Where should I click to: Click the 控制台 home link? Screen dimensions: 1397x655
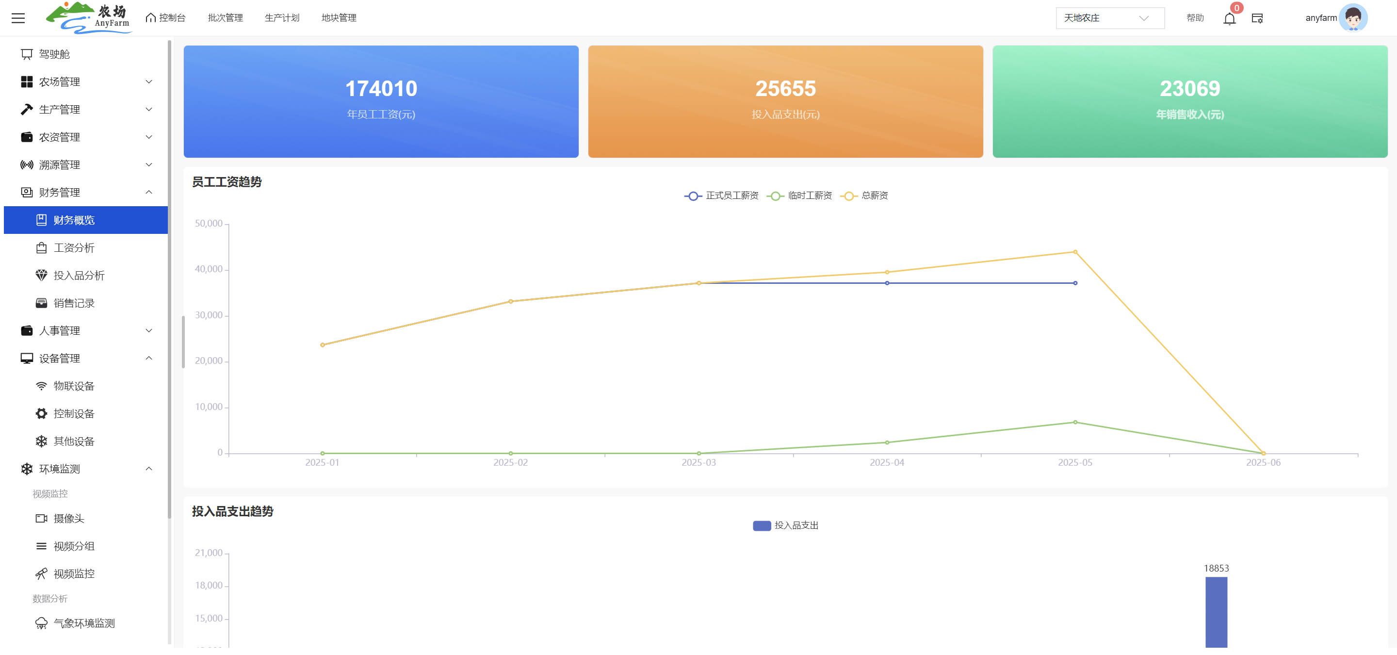tap(166, 18)
